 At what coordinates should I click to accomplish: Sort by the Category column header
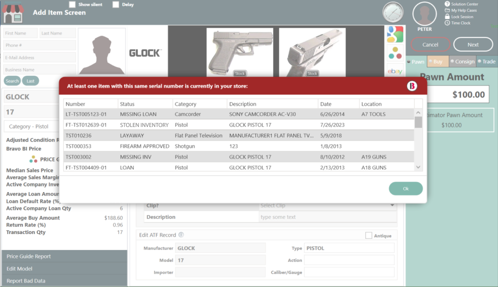[200, 104]
